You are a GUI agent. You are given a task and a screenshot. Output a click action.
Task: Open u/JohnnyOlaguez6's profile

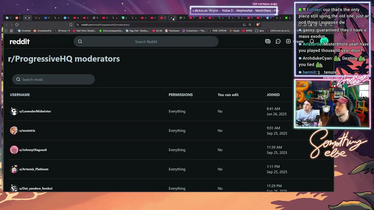[x=33, y=150]
